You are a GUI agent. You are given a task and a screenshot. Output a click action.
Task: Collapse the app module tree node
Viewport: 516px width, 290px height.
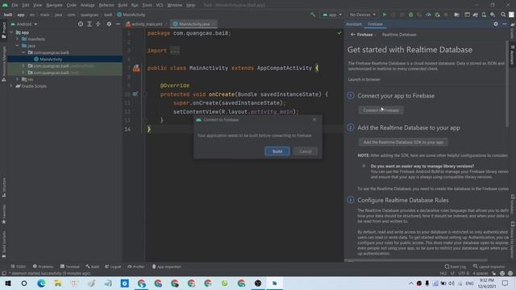(11, 32)
